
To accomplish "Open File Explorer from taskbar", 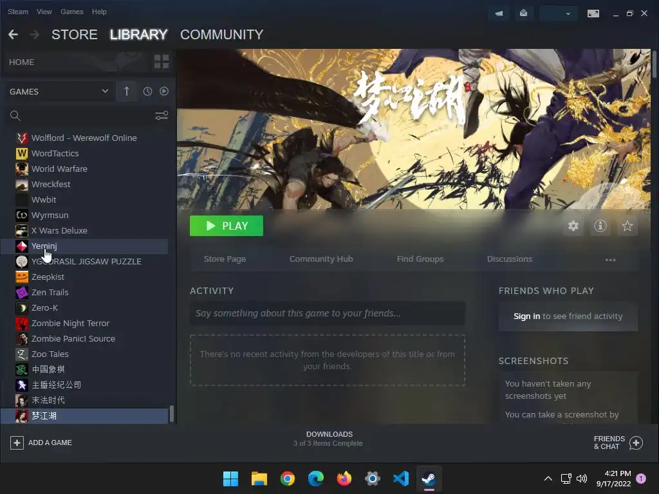I will pyautogui.click(x=259, y=479).
